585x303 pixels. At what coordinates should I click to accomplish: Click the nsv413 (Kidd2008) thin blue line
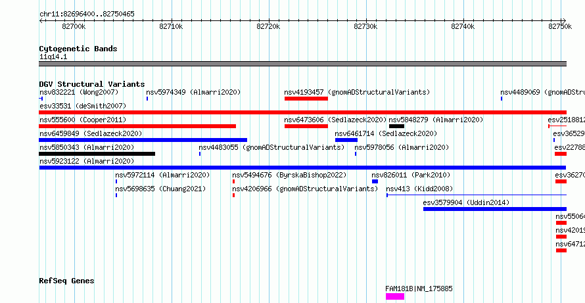(x=477, y=195)
